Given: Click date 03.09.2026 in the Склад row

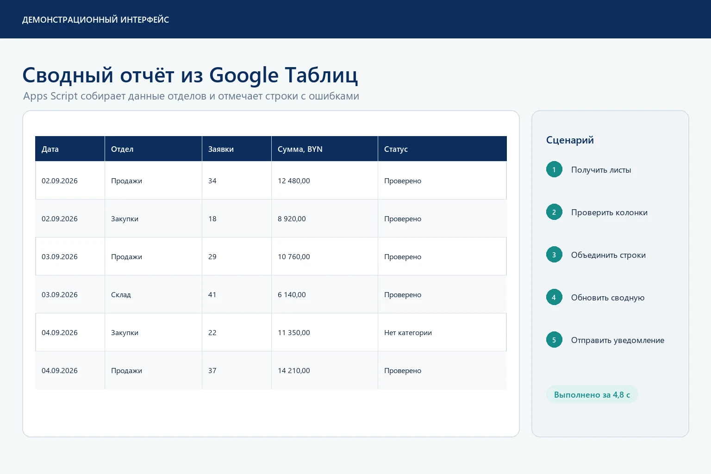Looking at the screenshot, I should point(60,294).
